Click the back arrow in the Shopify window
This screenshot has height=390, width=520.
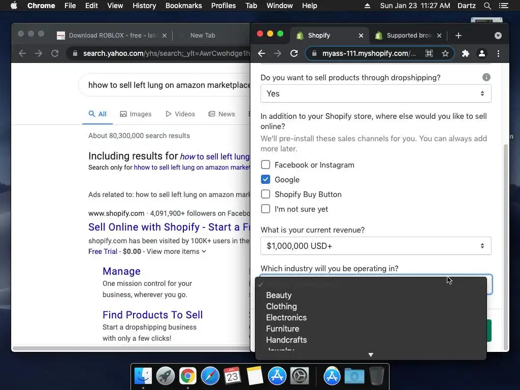pyautogui.click(x=262, y=53)
